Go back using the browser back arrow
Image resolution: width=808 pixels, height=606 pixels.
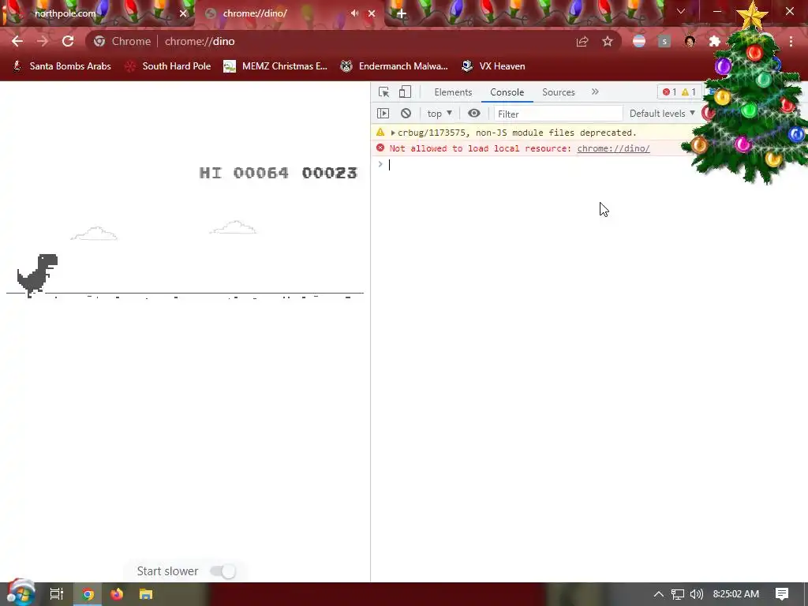tap(17, 41)
